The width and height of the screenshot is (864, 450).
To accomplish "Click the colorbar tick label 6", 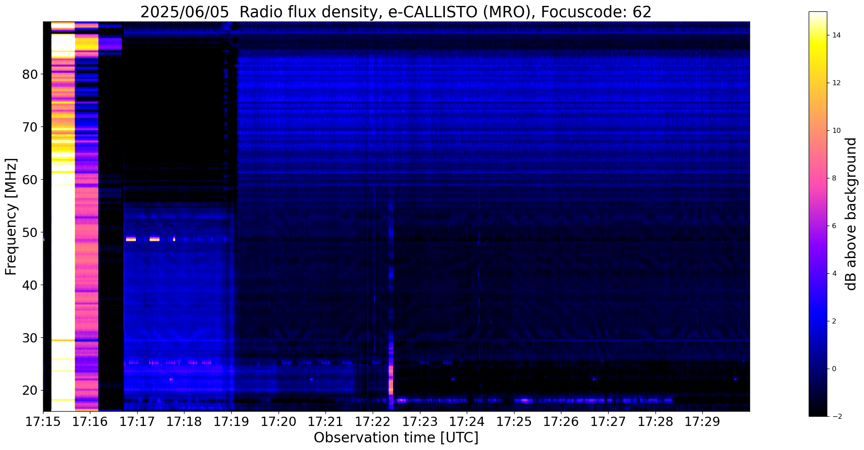I will pos(834,226).
